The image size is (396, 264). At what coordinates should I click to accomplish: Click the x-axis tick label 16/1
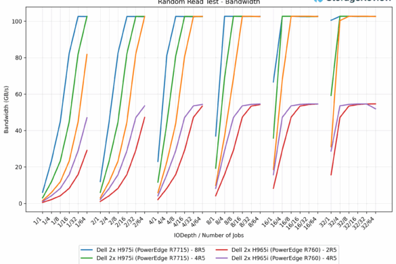click(267, 221)
